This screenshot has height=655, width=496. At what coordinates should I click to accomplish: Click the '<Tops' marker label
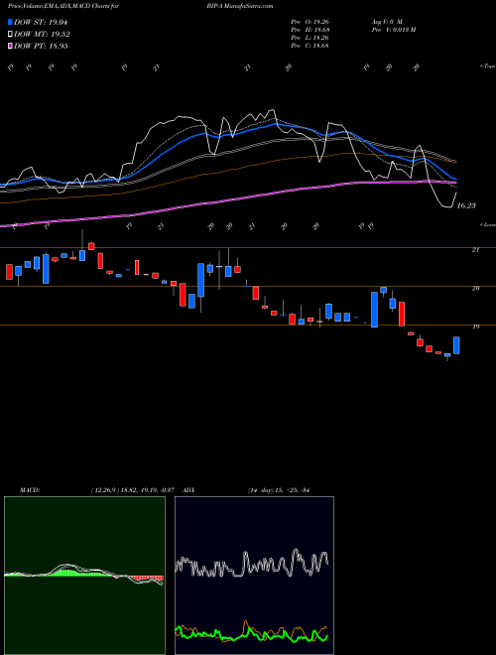point(487,66)
